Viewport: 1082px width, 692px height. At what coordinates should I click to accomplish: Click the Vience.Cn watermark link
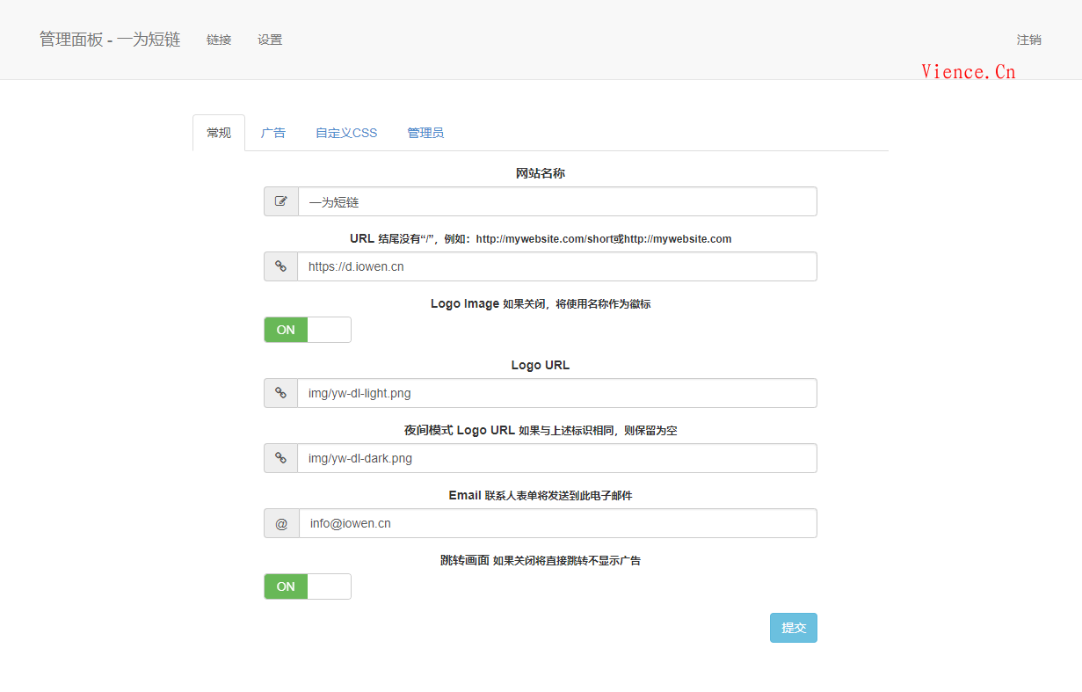tap(969, 71)
